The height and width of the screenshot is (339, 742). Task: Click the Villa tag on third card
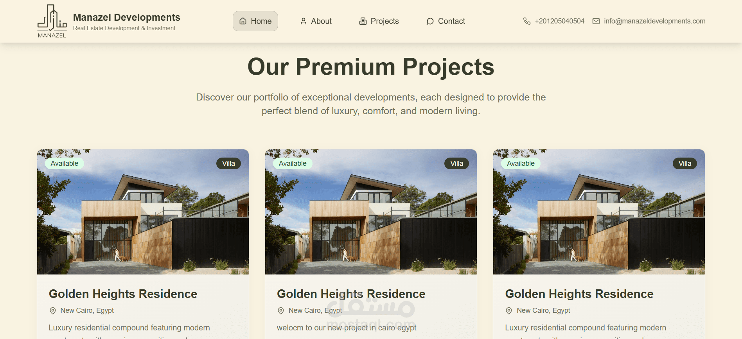coord(685,163)
